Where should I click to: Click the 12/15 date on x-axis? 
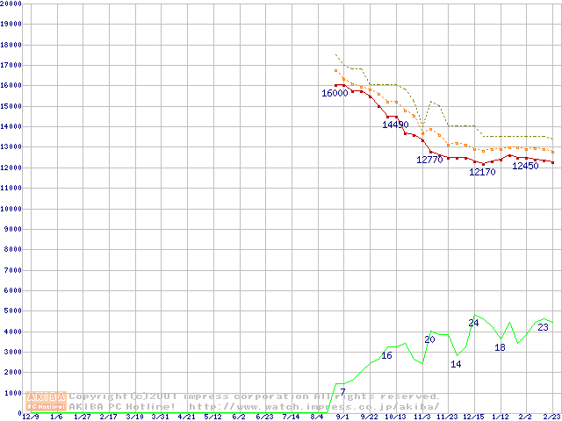tap(473, 417)
